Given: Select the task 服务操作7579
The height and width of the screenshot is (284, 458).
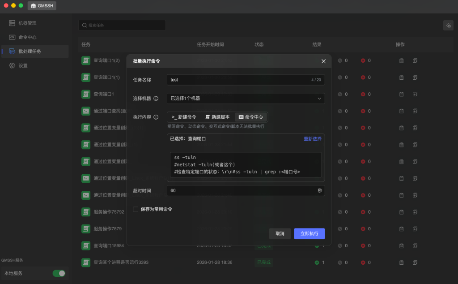Looking at the screenshot, I should coord(107,229).
